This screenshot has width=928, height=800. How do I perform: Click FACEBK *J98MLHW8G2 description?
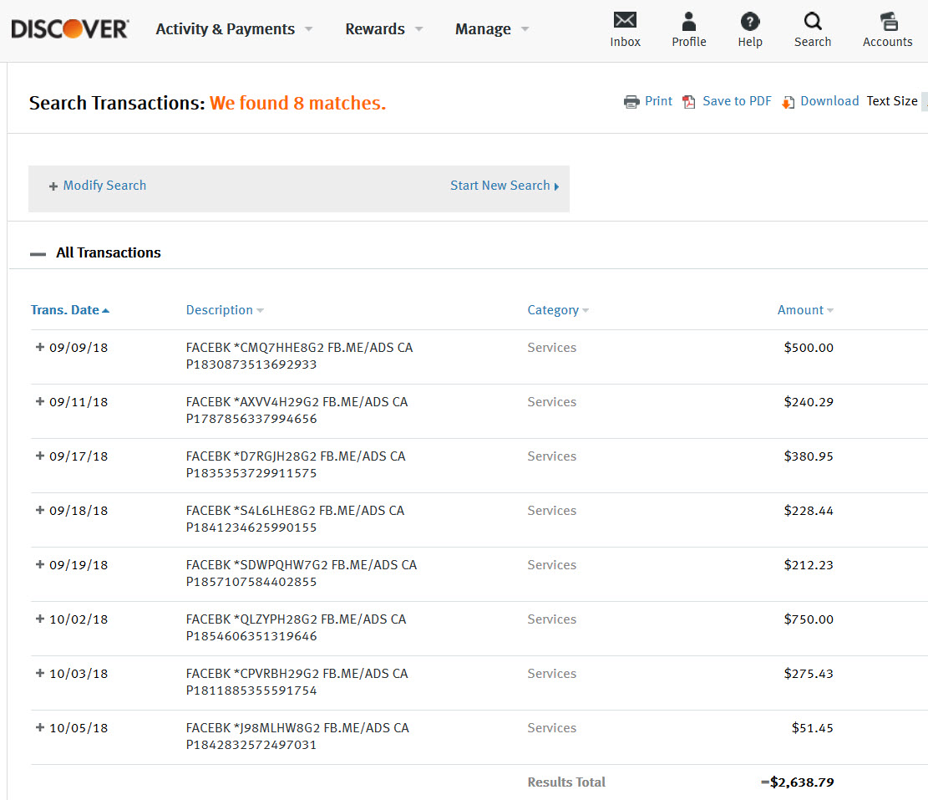297,736
